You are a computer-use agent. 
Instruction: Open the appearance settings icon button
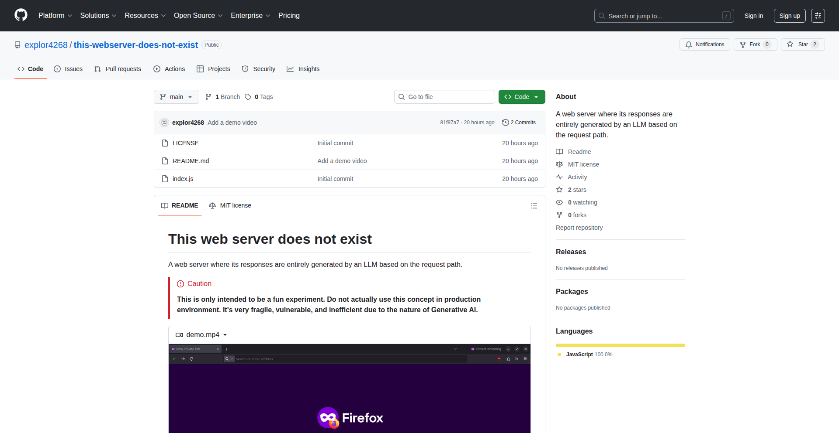[x=818, y=16]
